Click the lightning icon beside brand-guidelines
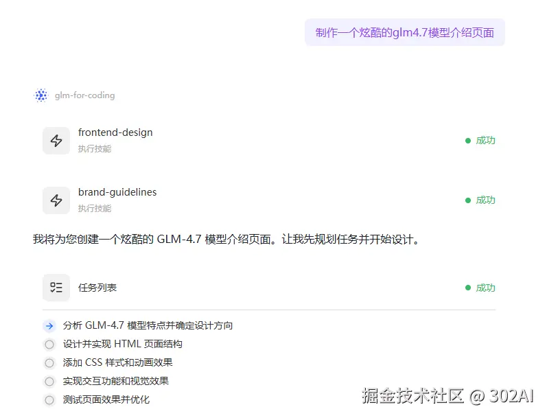 click(x=56, y=200)
